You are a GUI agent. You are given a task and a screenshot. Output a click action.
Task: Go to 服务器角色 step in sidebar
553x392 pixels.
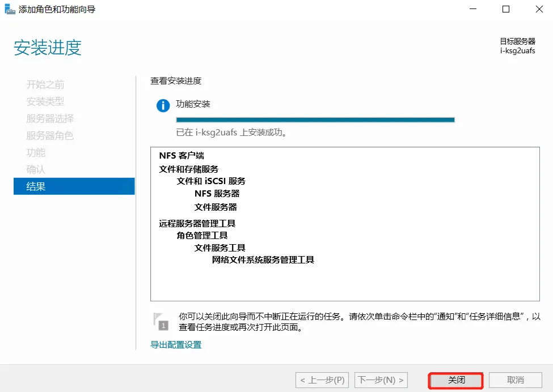tap(50, 135)
